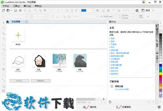Click the 填充色 fill indicator
The width and height of the screenshot is (163, 111).
tap(89, 107)
